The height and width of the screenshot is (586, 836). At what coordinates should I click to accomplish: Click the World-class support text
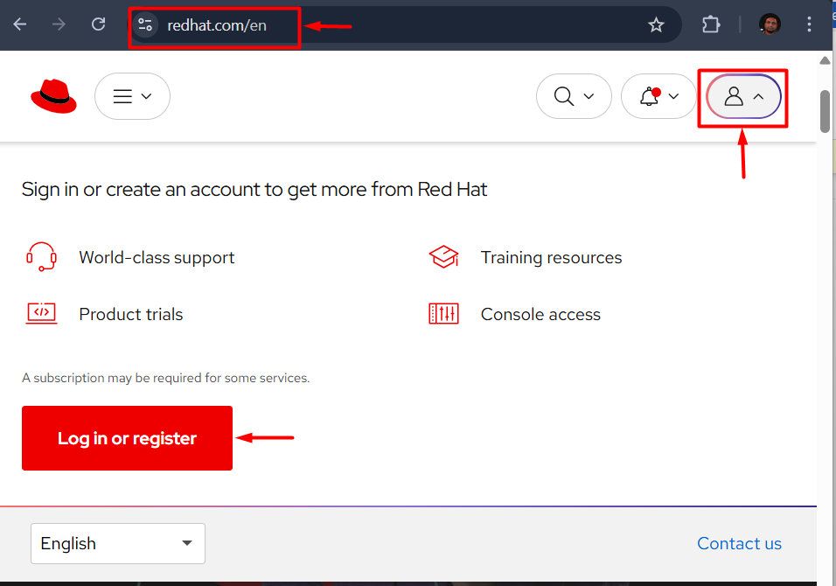click(x=157, y=257)
